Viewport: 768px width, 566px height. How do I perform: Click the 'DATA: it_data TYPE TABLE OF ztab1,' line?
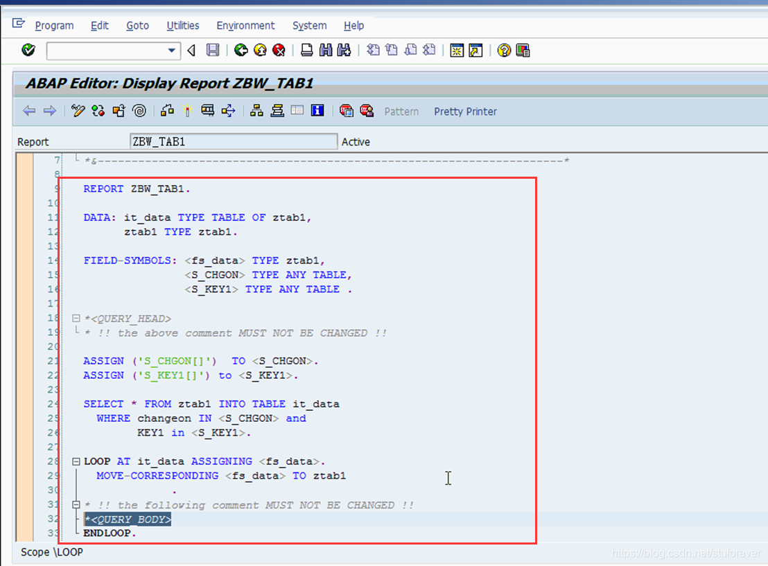[198, 218]
